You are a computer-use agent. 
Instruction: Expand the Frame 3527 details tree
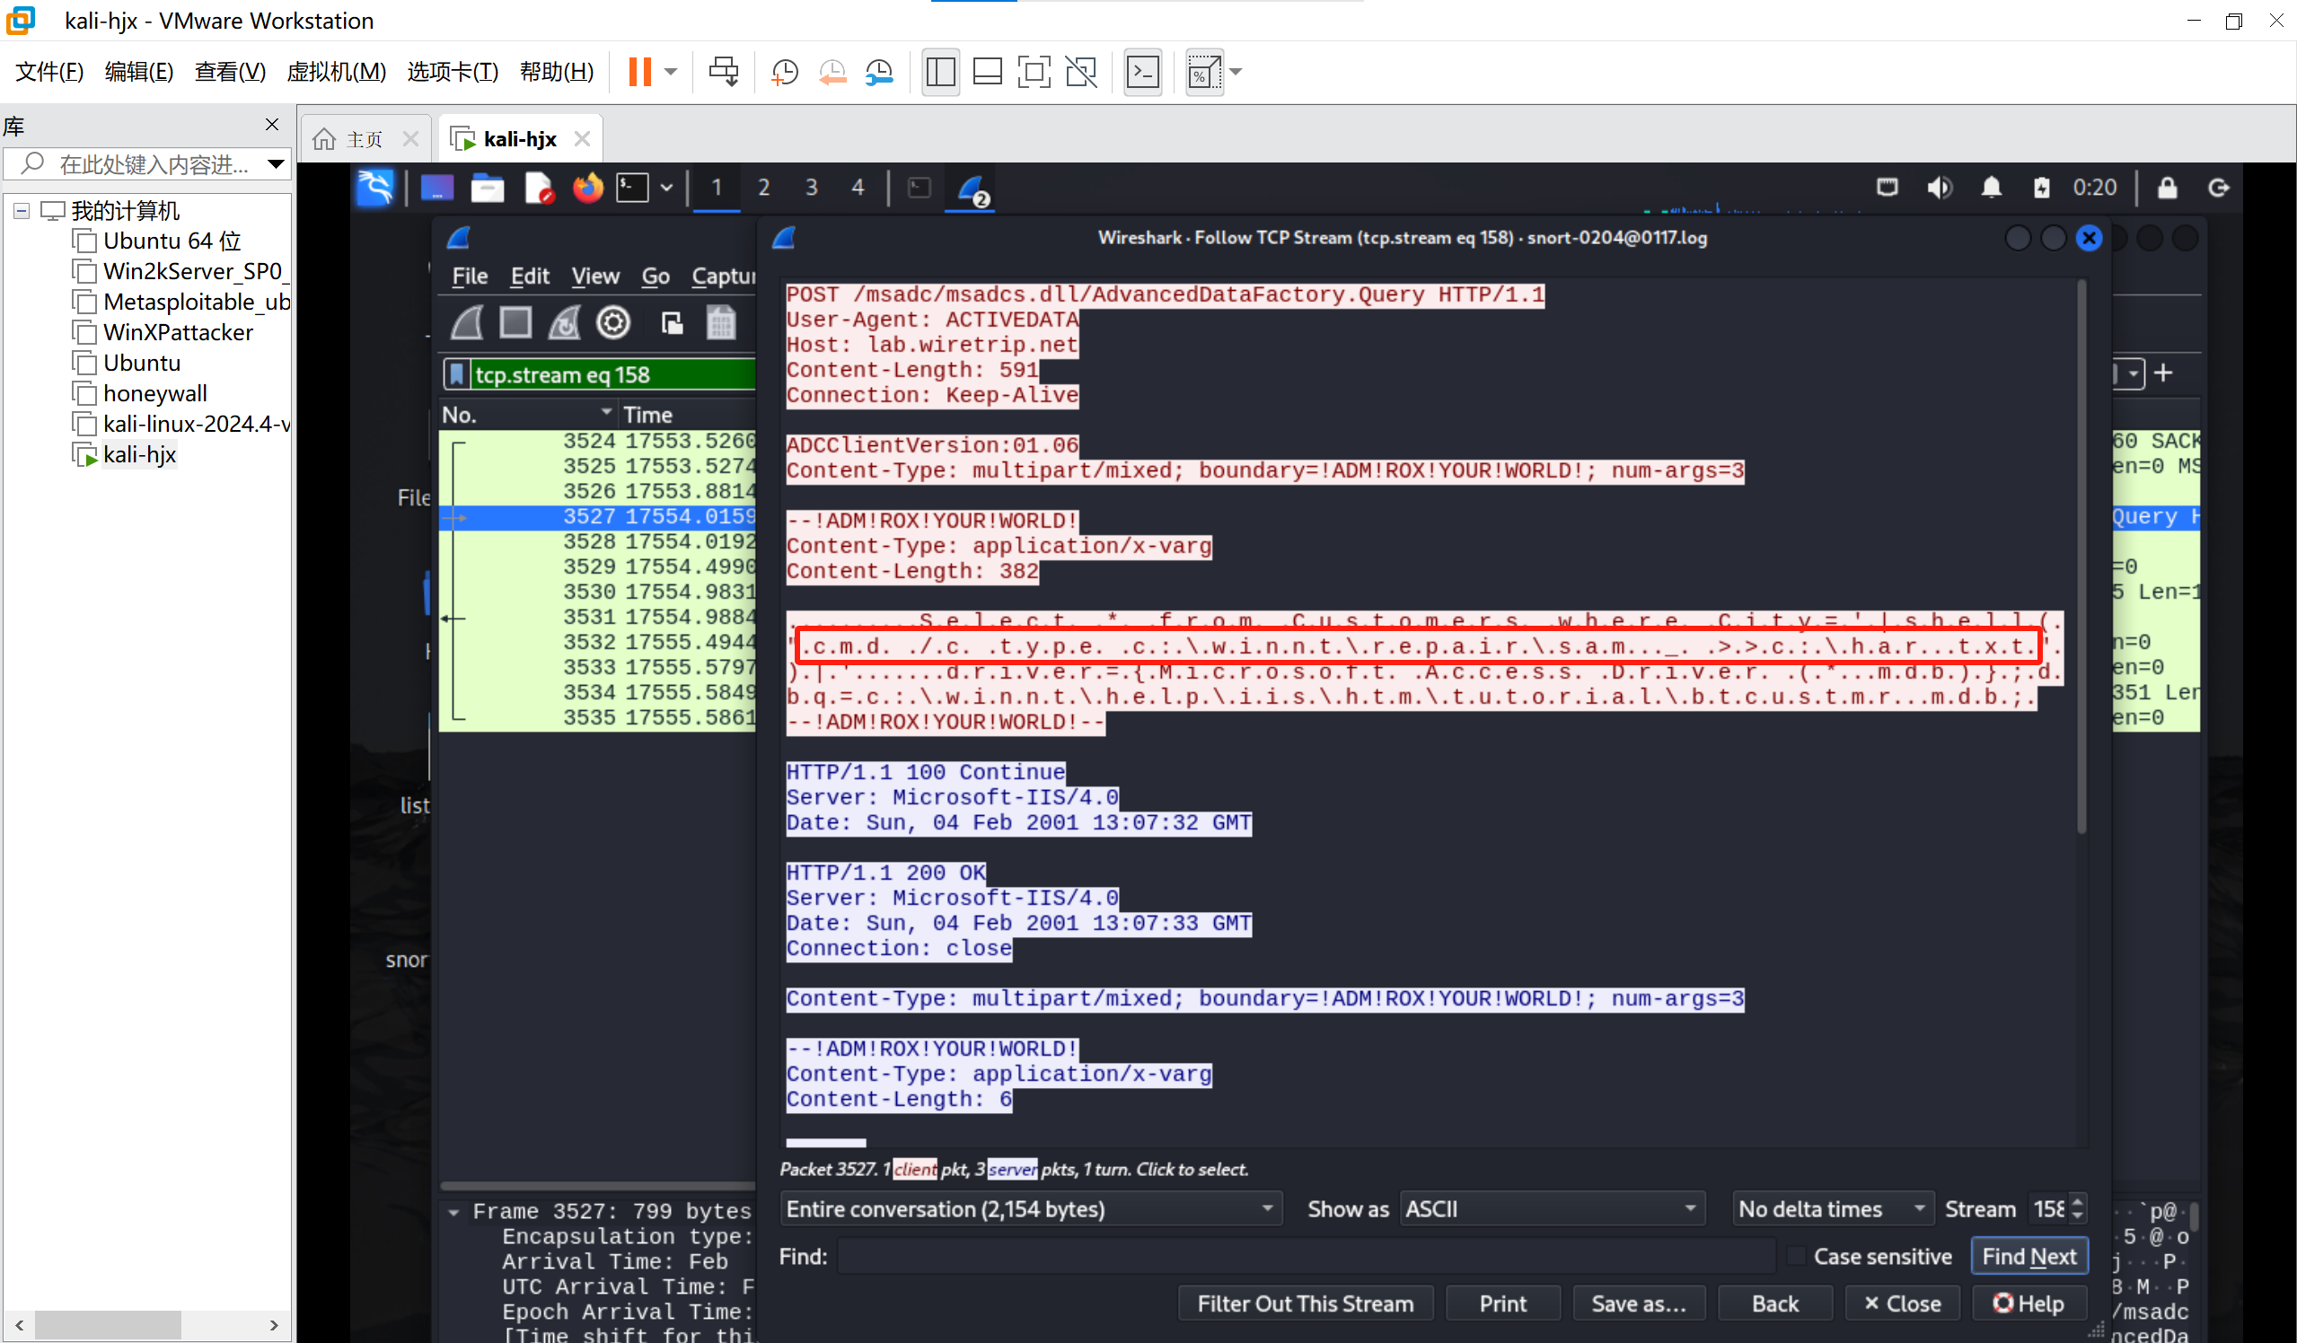454,1212
